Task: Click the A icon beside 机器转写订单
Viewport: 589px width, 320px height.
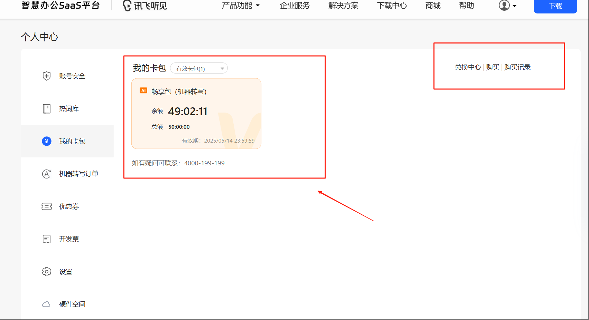Action: click(x=47, y=174)
